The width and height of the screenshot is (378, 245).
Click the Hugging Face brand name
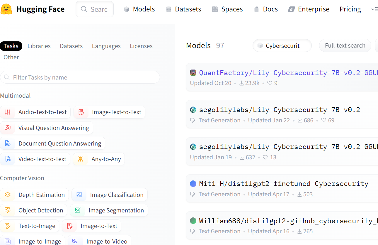coord(40,9)
